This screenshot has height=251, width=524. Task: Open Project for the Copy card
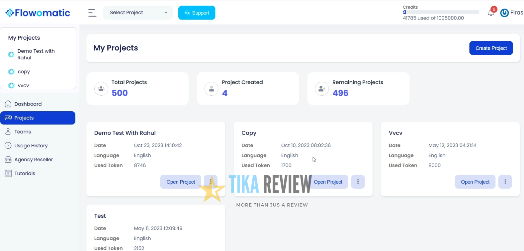click(328, 182)
